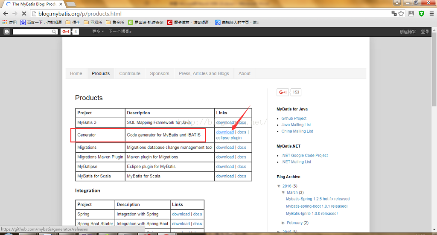Open the 恒生 bookmark folder
Screen dimensions: 437x235
73,22
